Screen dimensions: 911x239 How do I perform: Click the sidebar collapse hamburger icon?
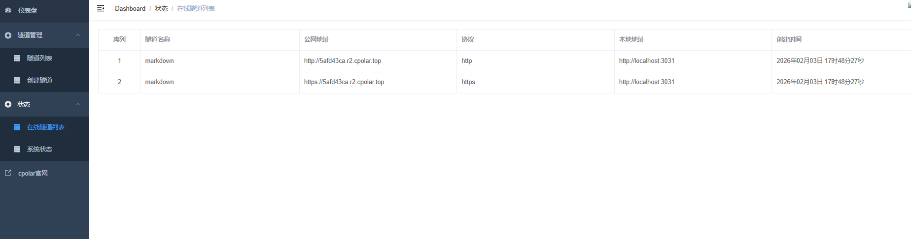(101, 8)
